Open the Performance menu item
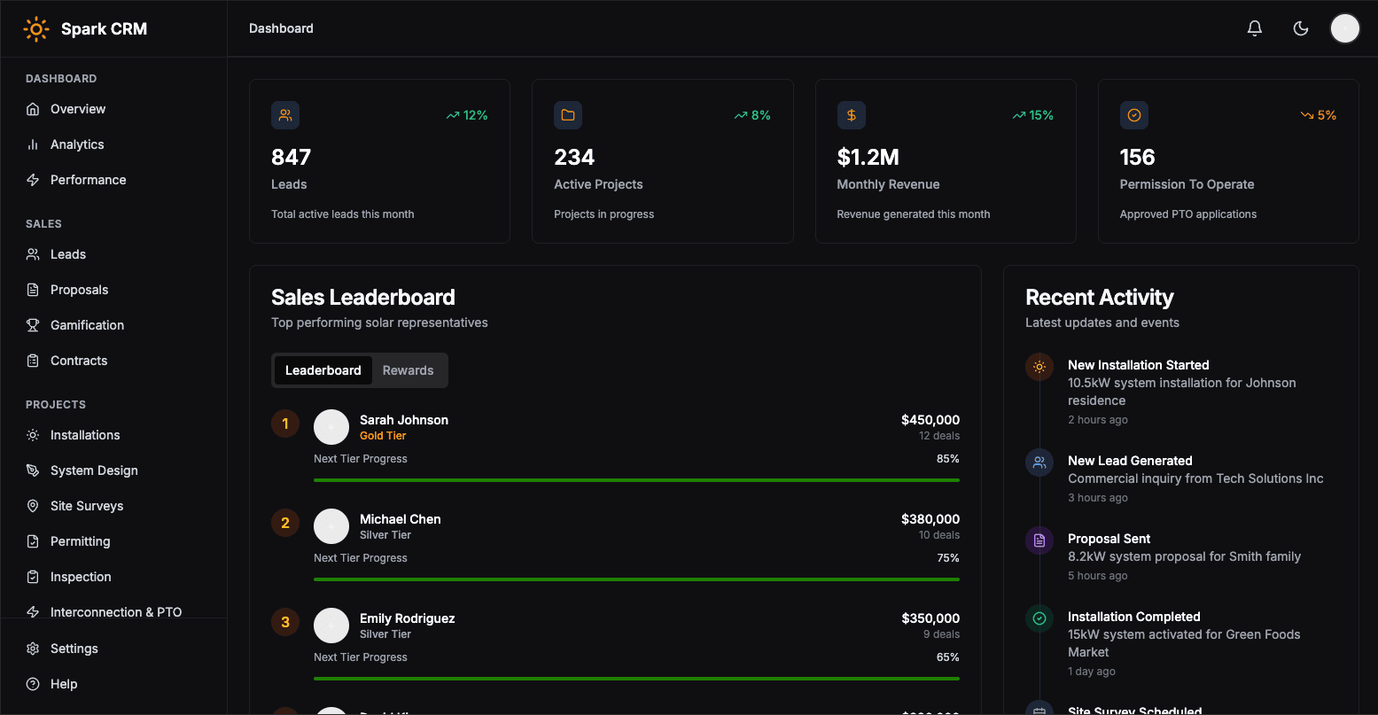Viewport: 1378px width, 715px height. pos(89,180)
